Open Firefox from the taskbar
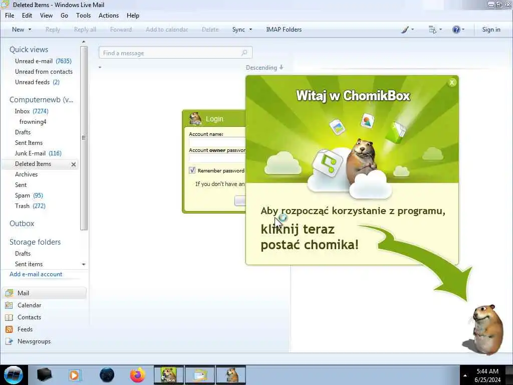 137,375
